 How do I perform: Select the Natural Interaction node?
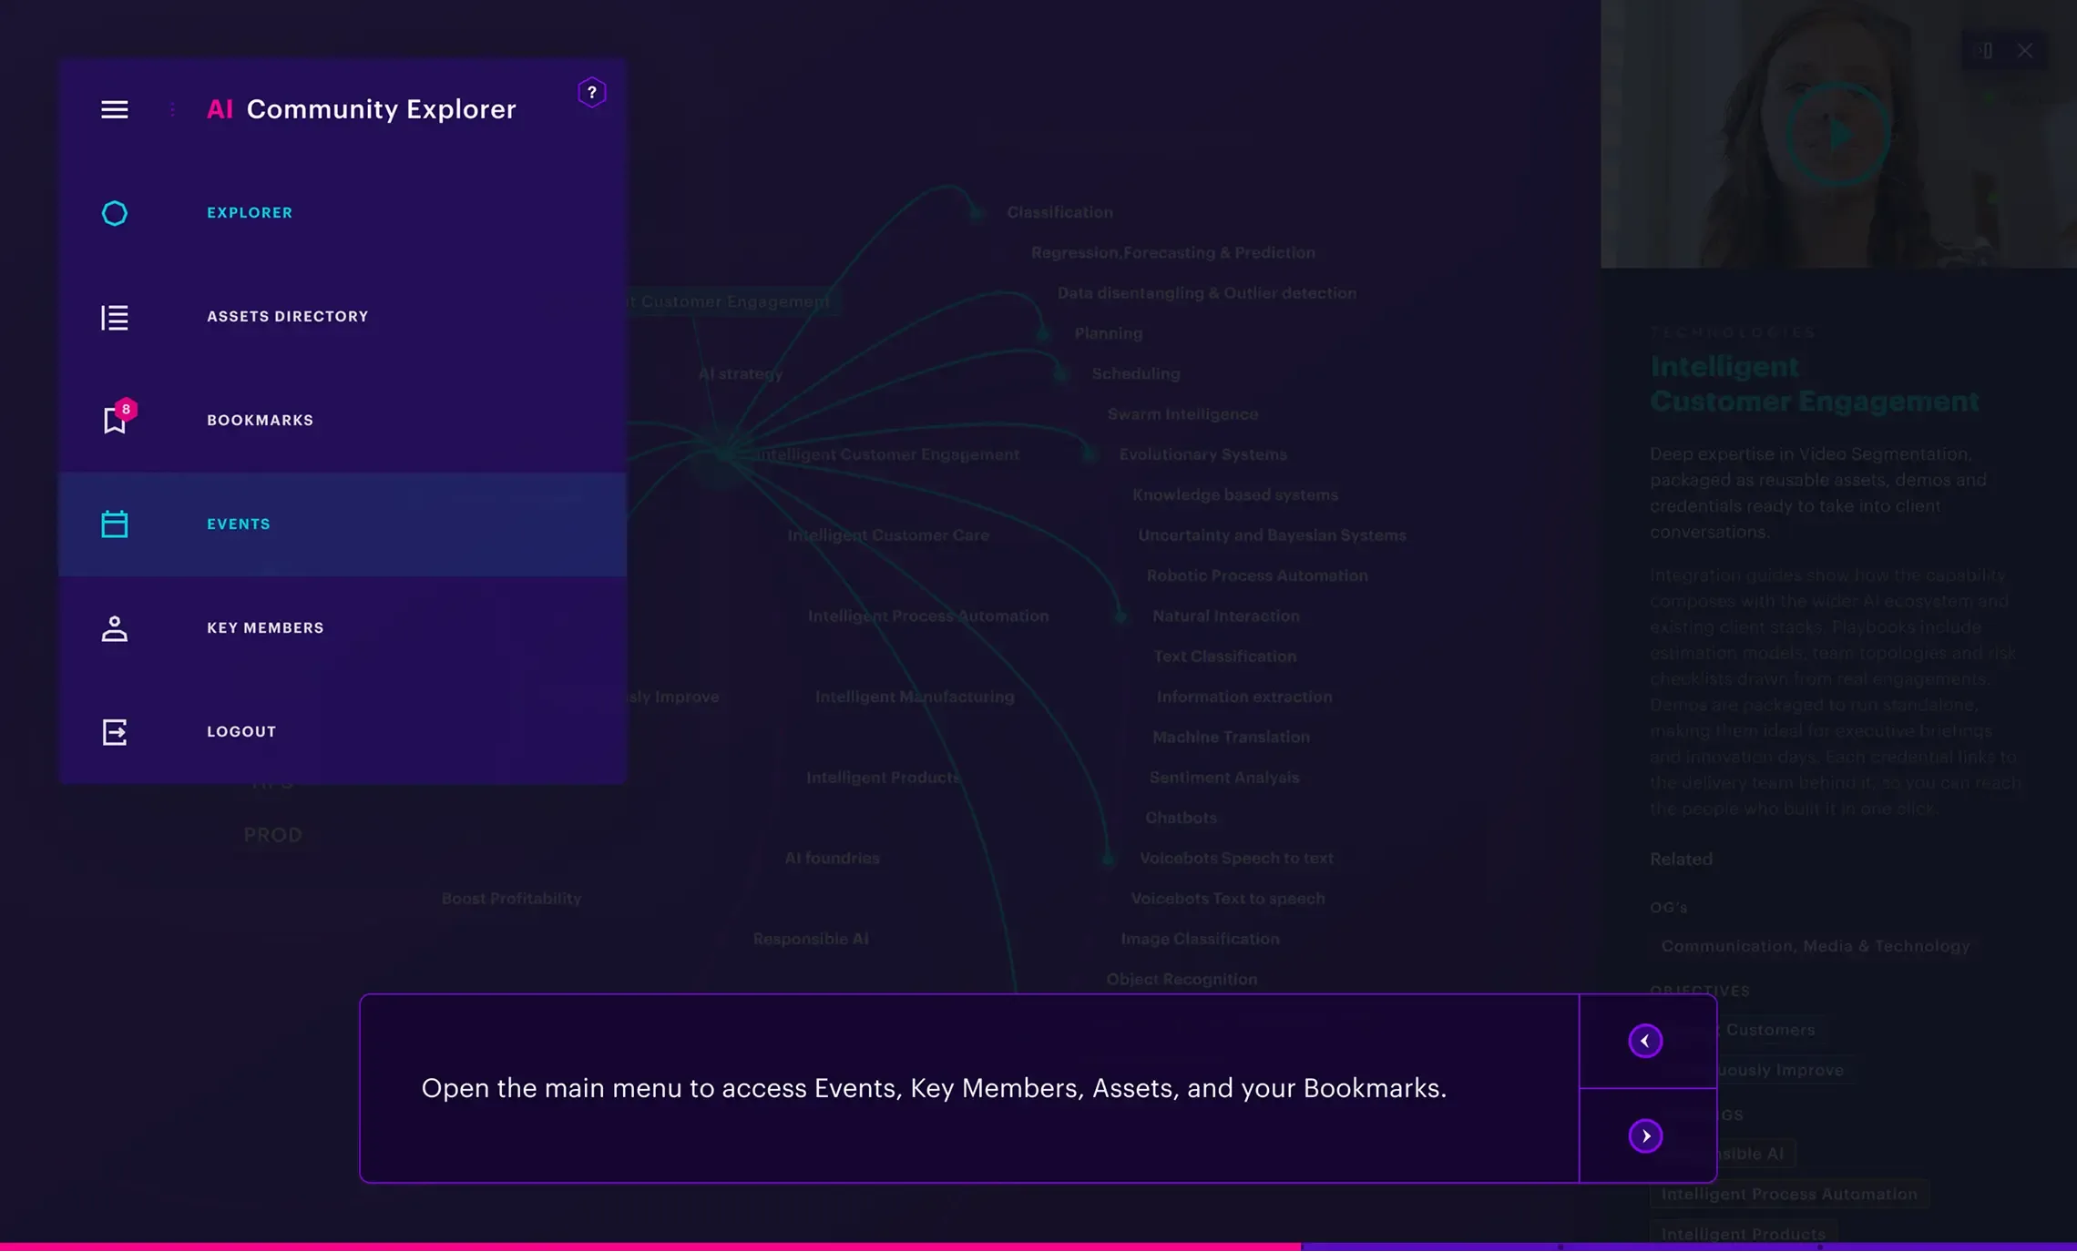click(x=1225, y=616)
